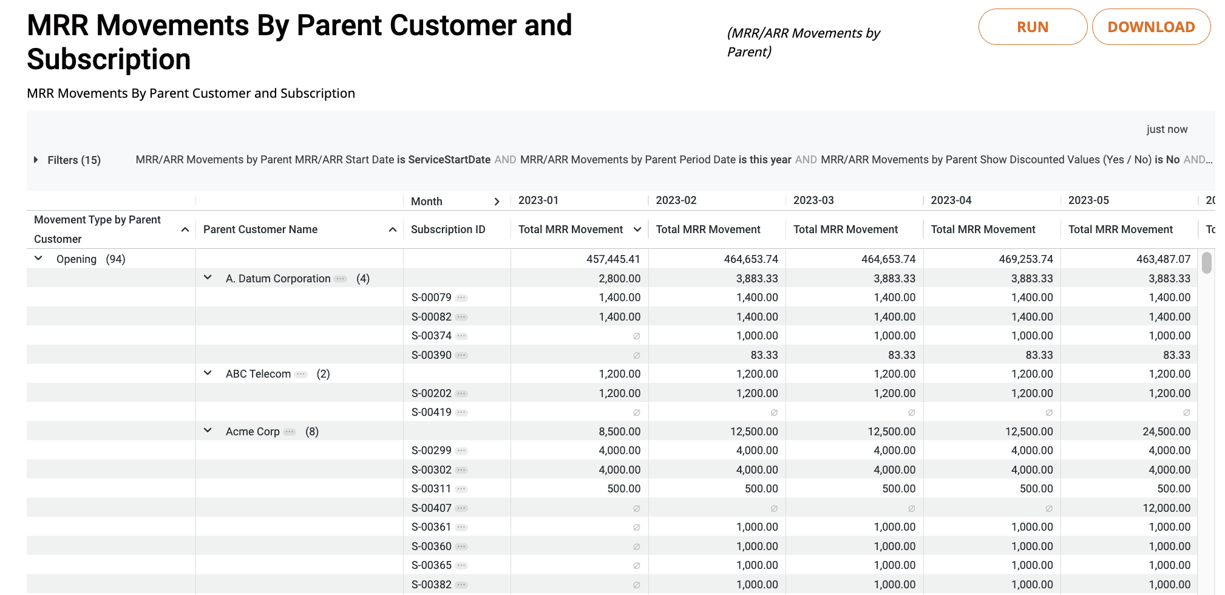Open ellipsis menu for S-00360

click(x=461, y=546)
